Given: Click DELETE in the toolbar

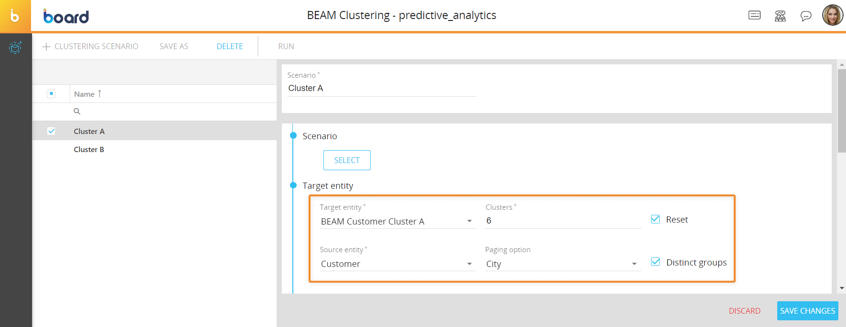Looking at the screenshot, I should [x=230, y=46].
